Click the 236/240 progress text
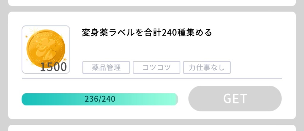Viewport: 304px width, 131px height. [100, 99]
